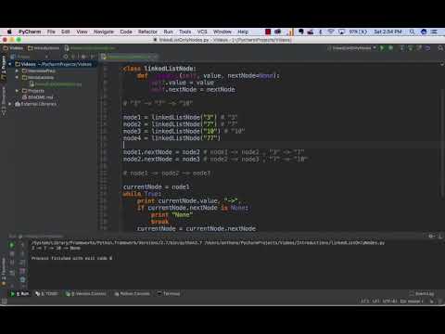Click the hide Run panel icon
The height and width of the screenshot is (334, 445).
[x=440, y=236]
